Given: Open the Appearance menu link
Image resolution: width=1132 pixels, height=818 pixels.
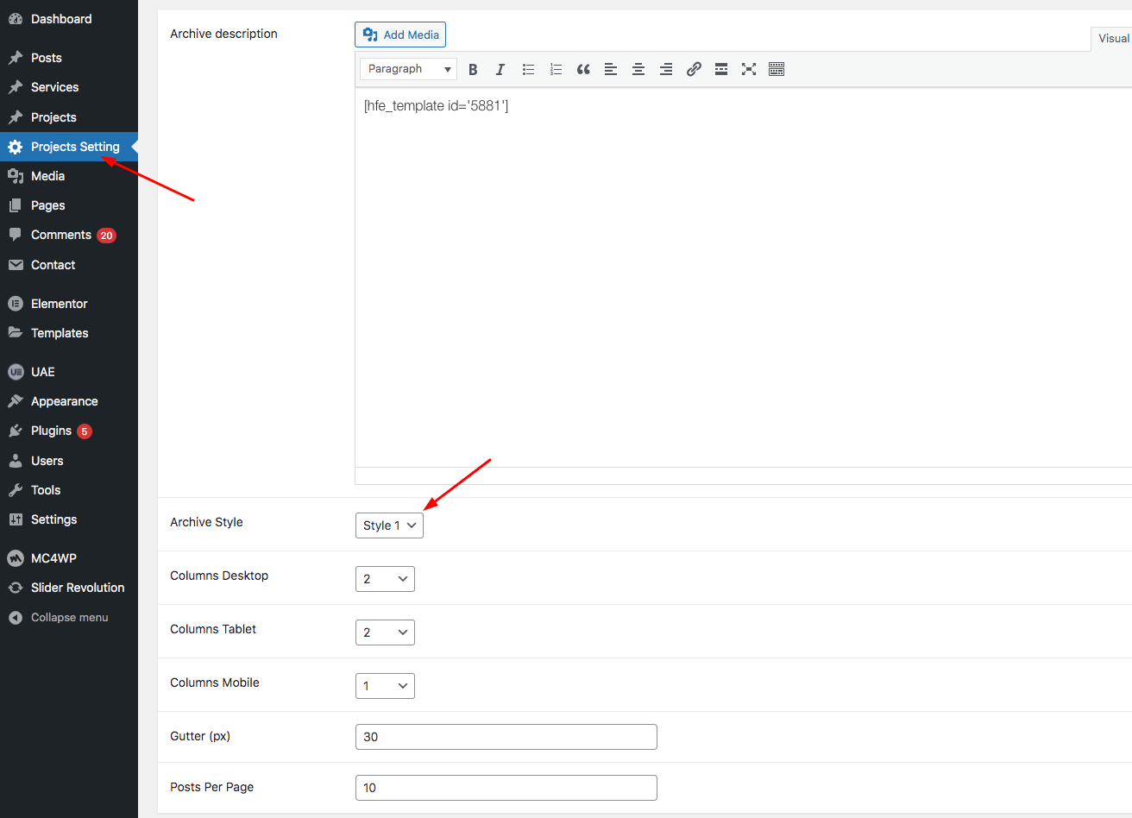Looking at the screenshot, I should click(x=69, y=401).
